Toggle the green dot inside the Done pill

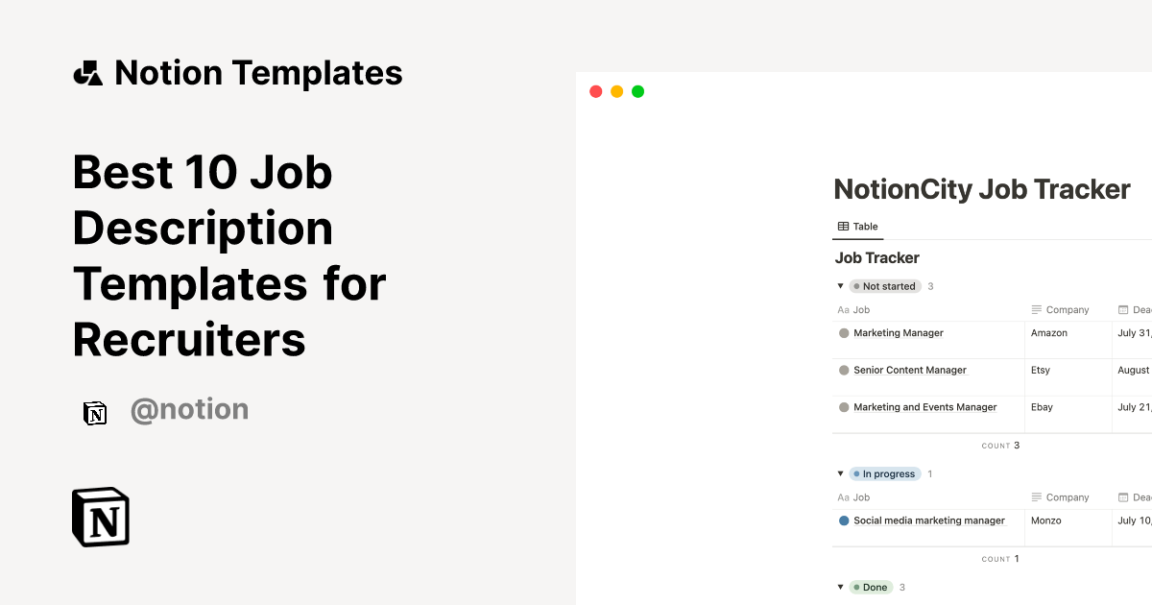(856, 587)
